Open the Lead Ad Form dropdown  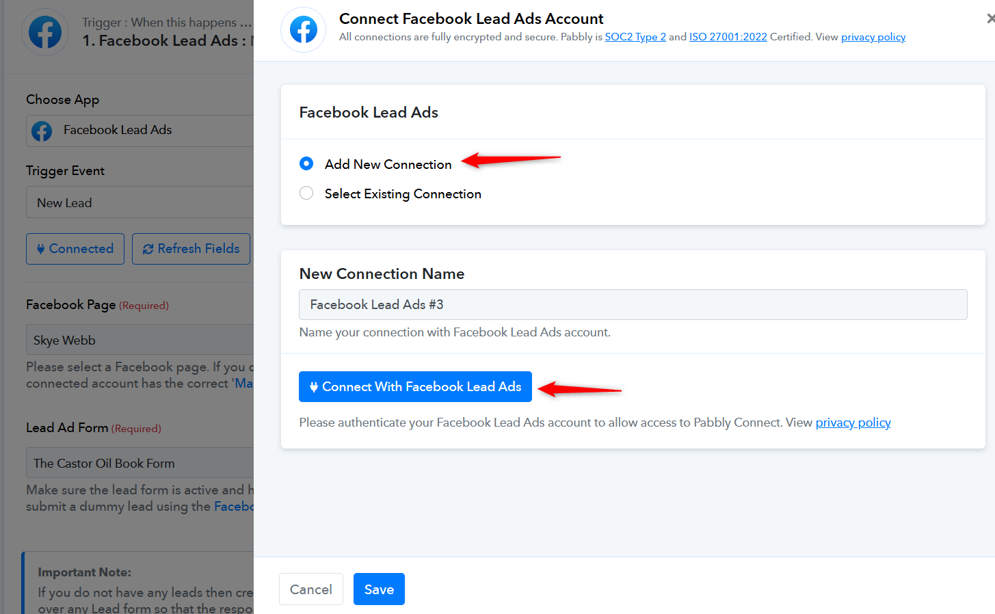pyautogui.click(x=140, y=463)
